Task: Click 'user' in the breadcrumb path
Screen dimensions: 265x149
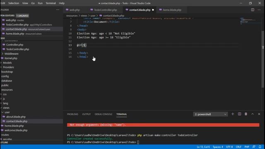Action: tap(93, 16)
